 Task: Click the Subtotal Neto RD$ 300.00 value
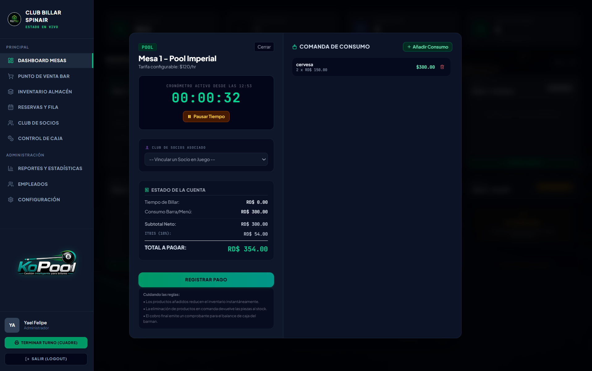(254, 224)
